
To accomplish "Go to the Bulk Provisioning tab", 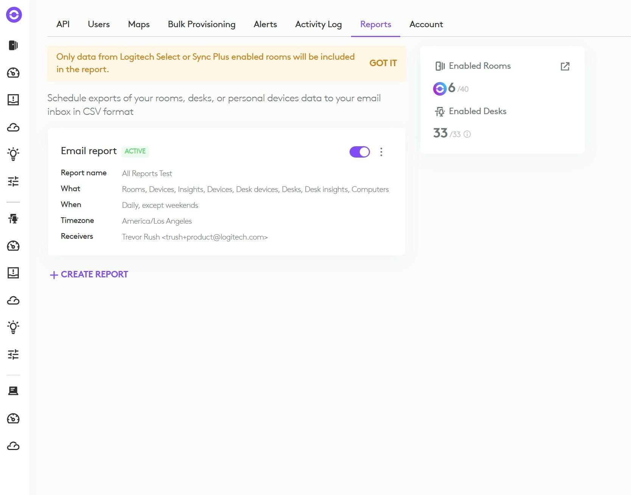I will (202, 25).
